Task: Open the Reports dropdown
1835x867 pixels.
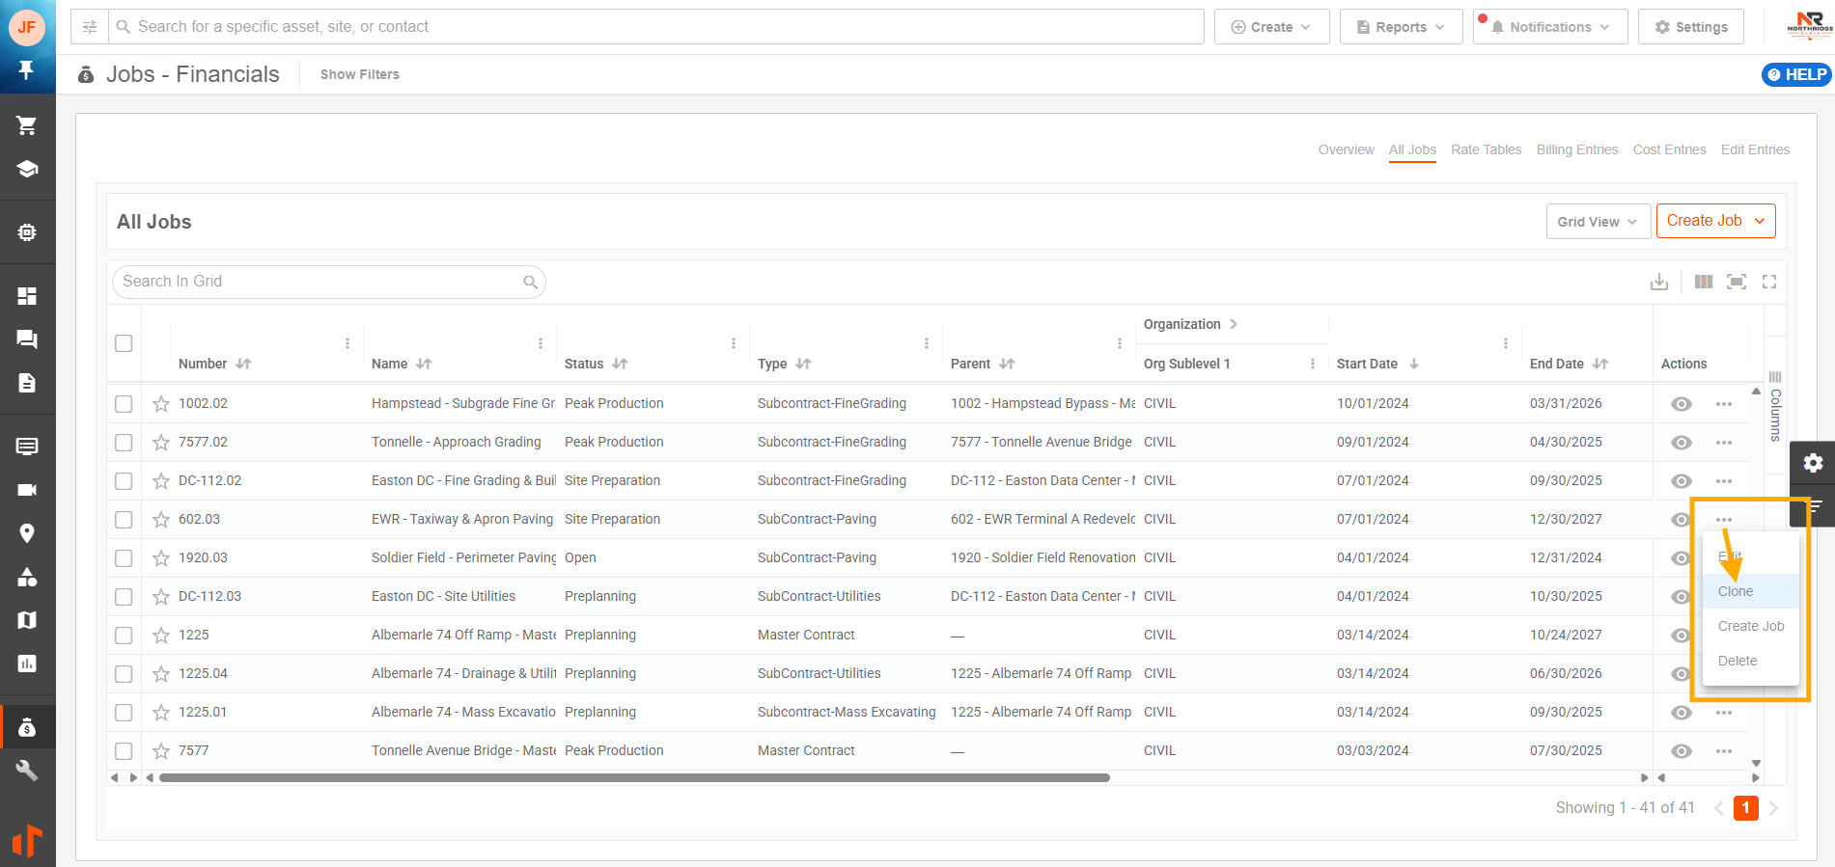Action: click(x=1402, y=27)
